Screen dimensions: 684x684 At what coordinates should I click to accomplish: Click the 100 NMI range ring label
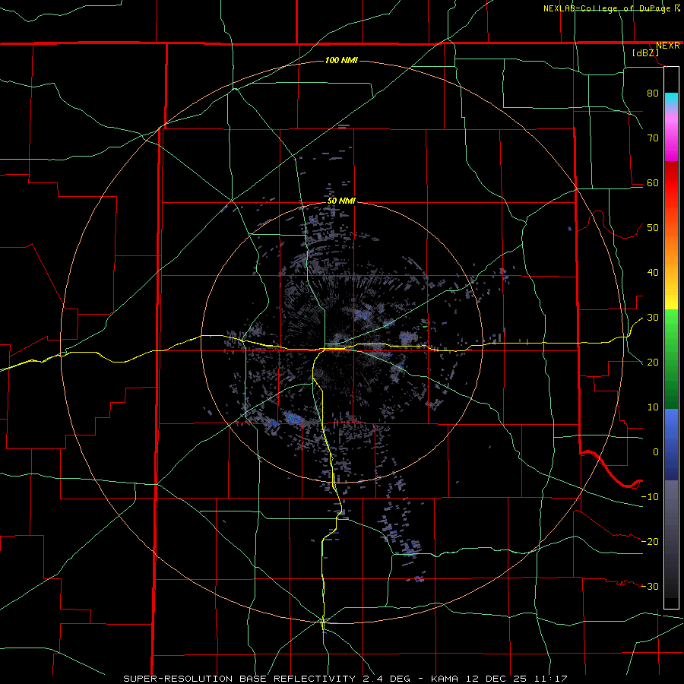coord(341,60)
